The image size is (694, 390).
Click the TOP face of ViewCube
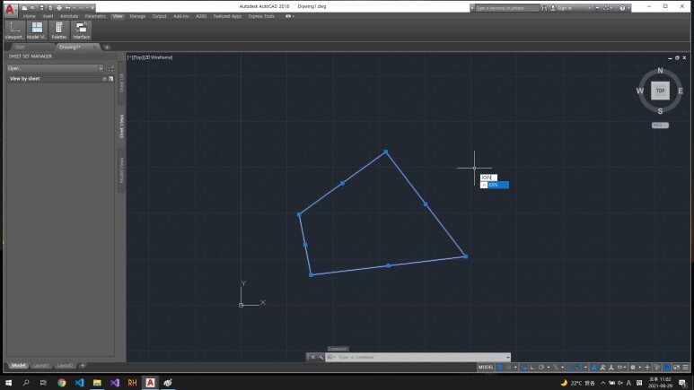(660, 91)
